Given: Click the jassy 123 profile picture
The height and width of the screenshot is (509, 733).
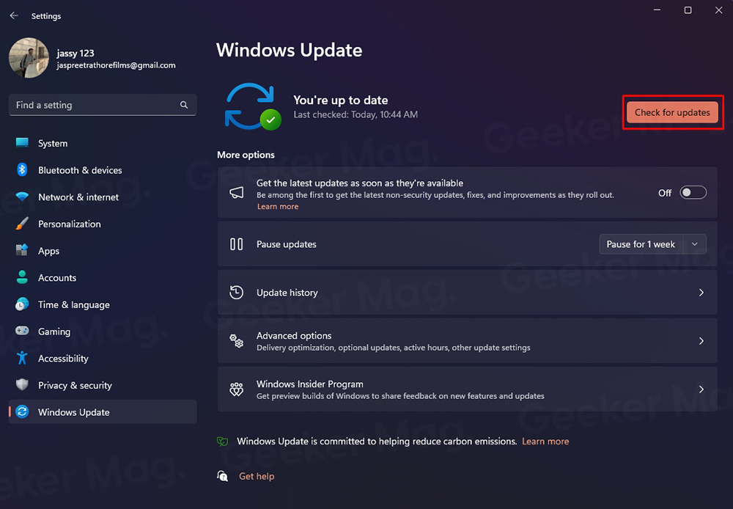Looking at the screenshot, I should [x=29, y=57].
